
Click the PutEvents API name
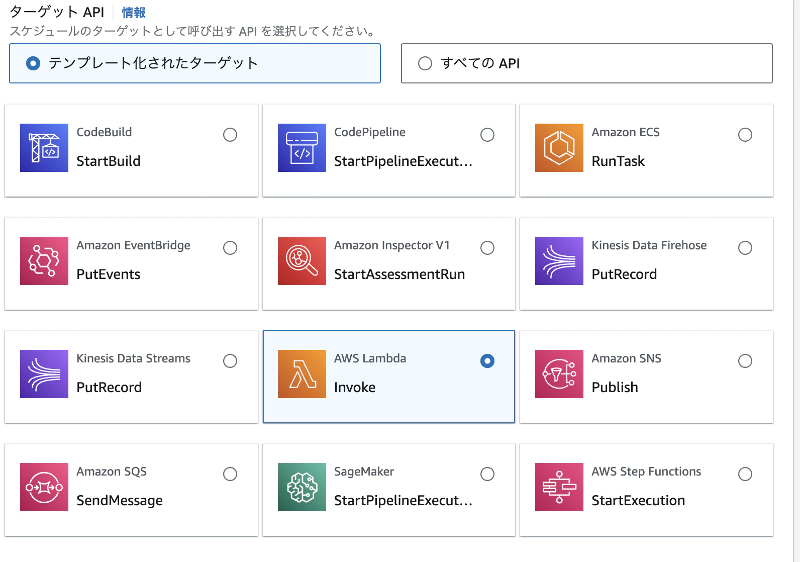[x=109, y=274]
